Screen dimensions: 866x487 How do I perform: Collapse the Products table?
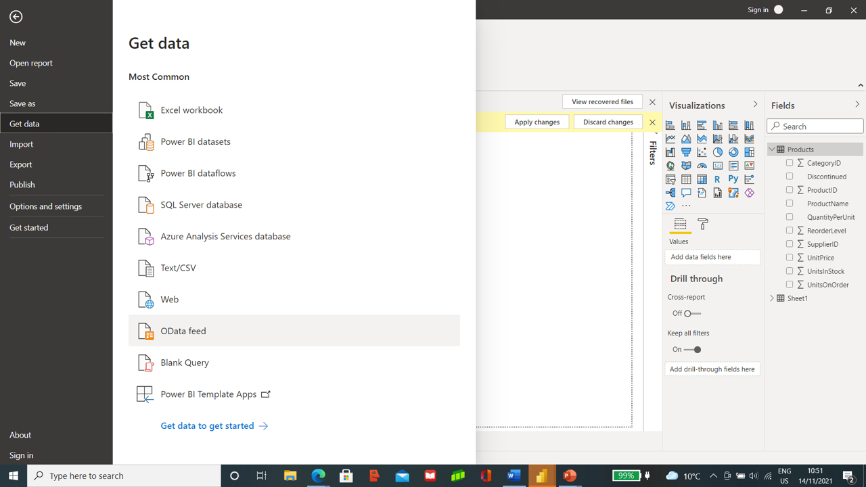772,149
